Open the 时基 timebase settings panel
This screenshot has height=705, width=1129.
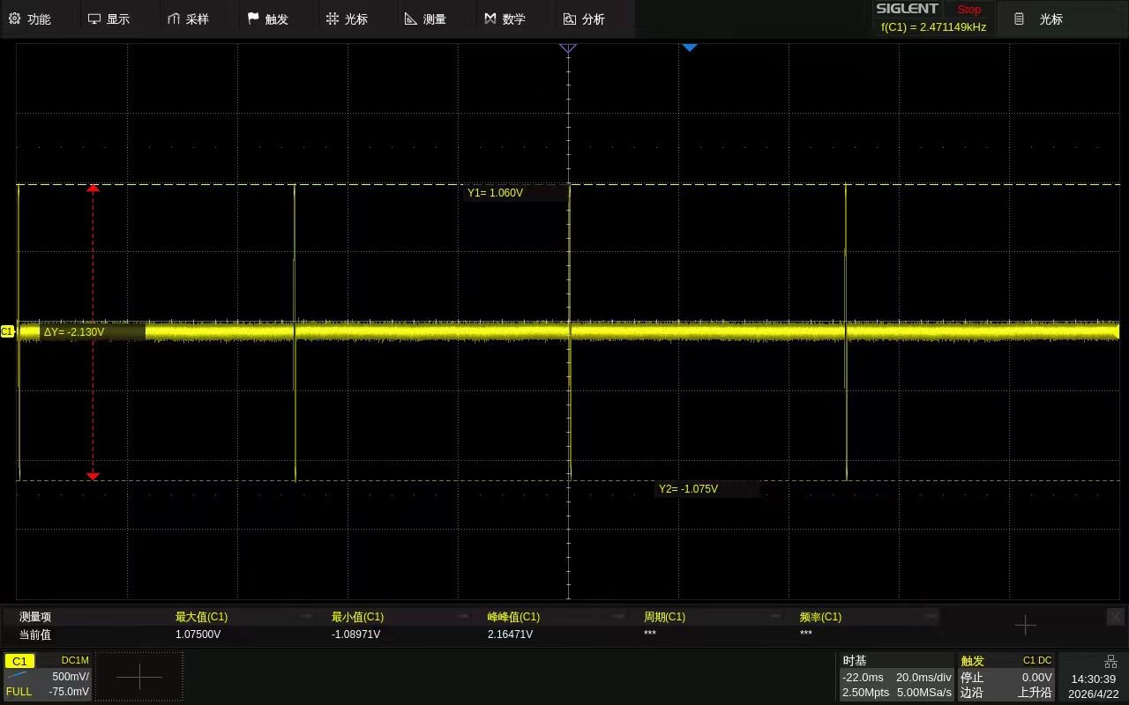pyautogui.click(x=896, y=676)
